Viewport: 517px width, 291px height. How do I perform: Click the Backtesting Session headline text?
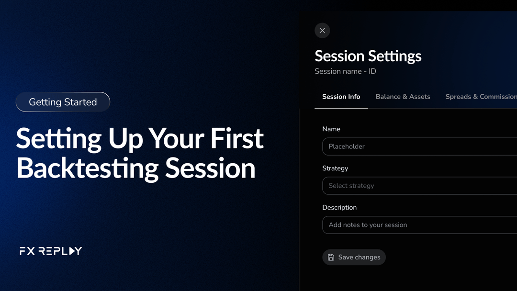pyautogui.click(x=136, y=168)
